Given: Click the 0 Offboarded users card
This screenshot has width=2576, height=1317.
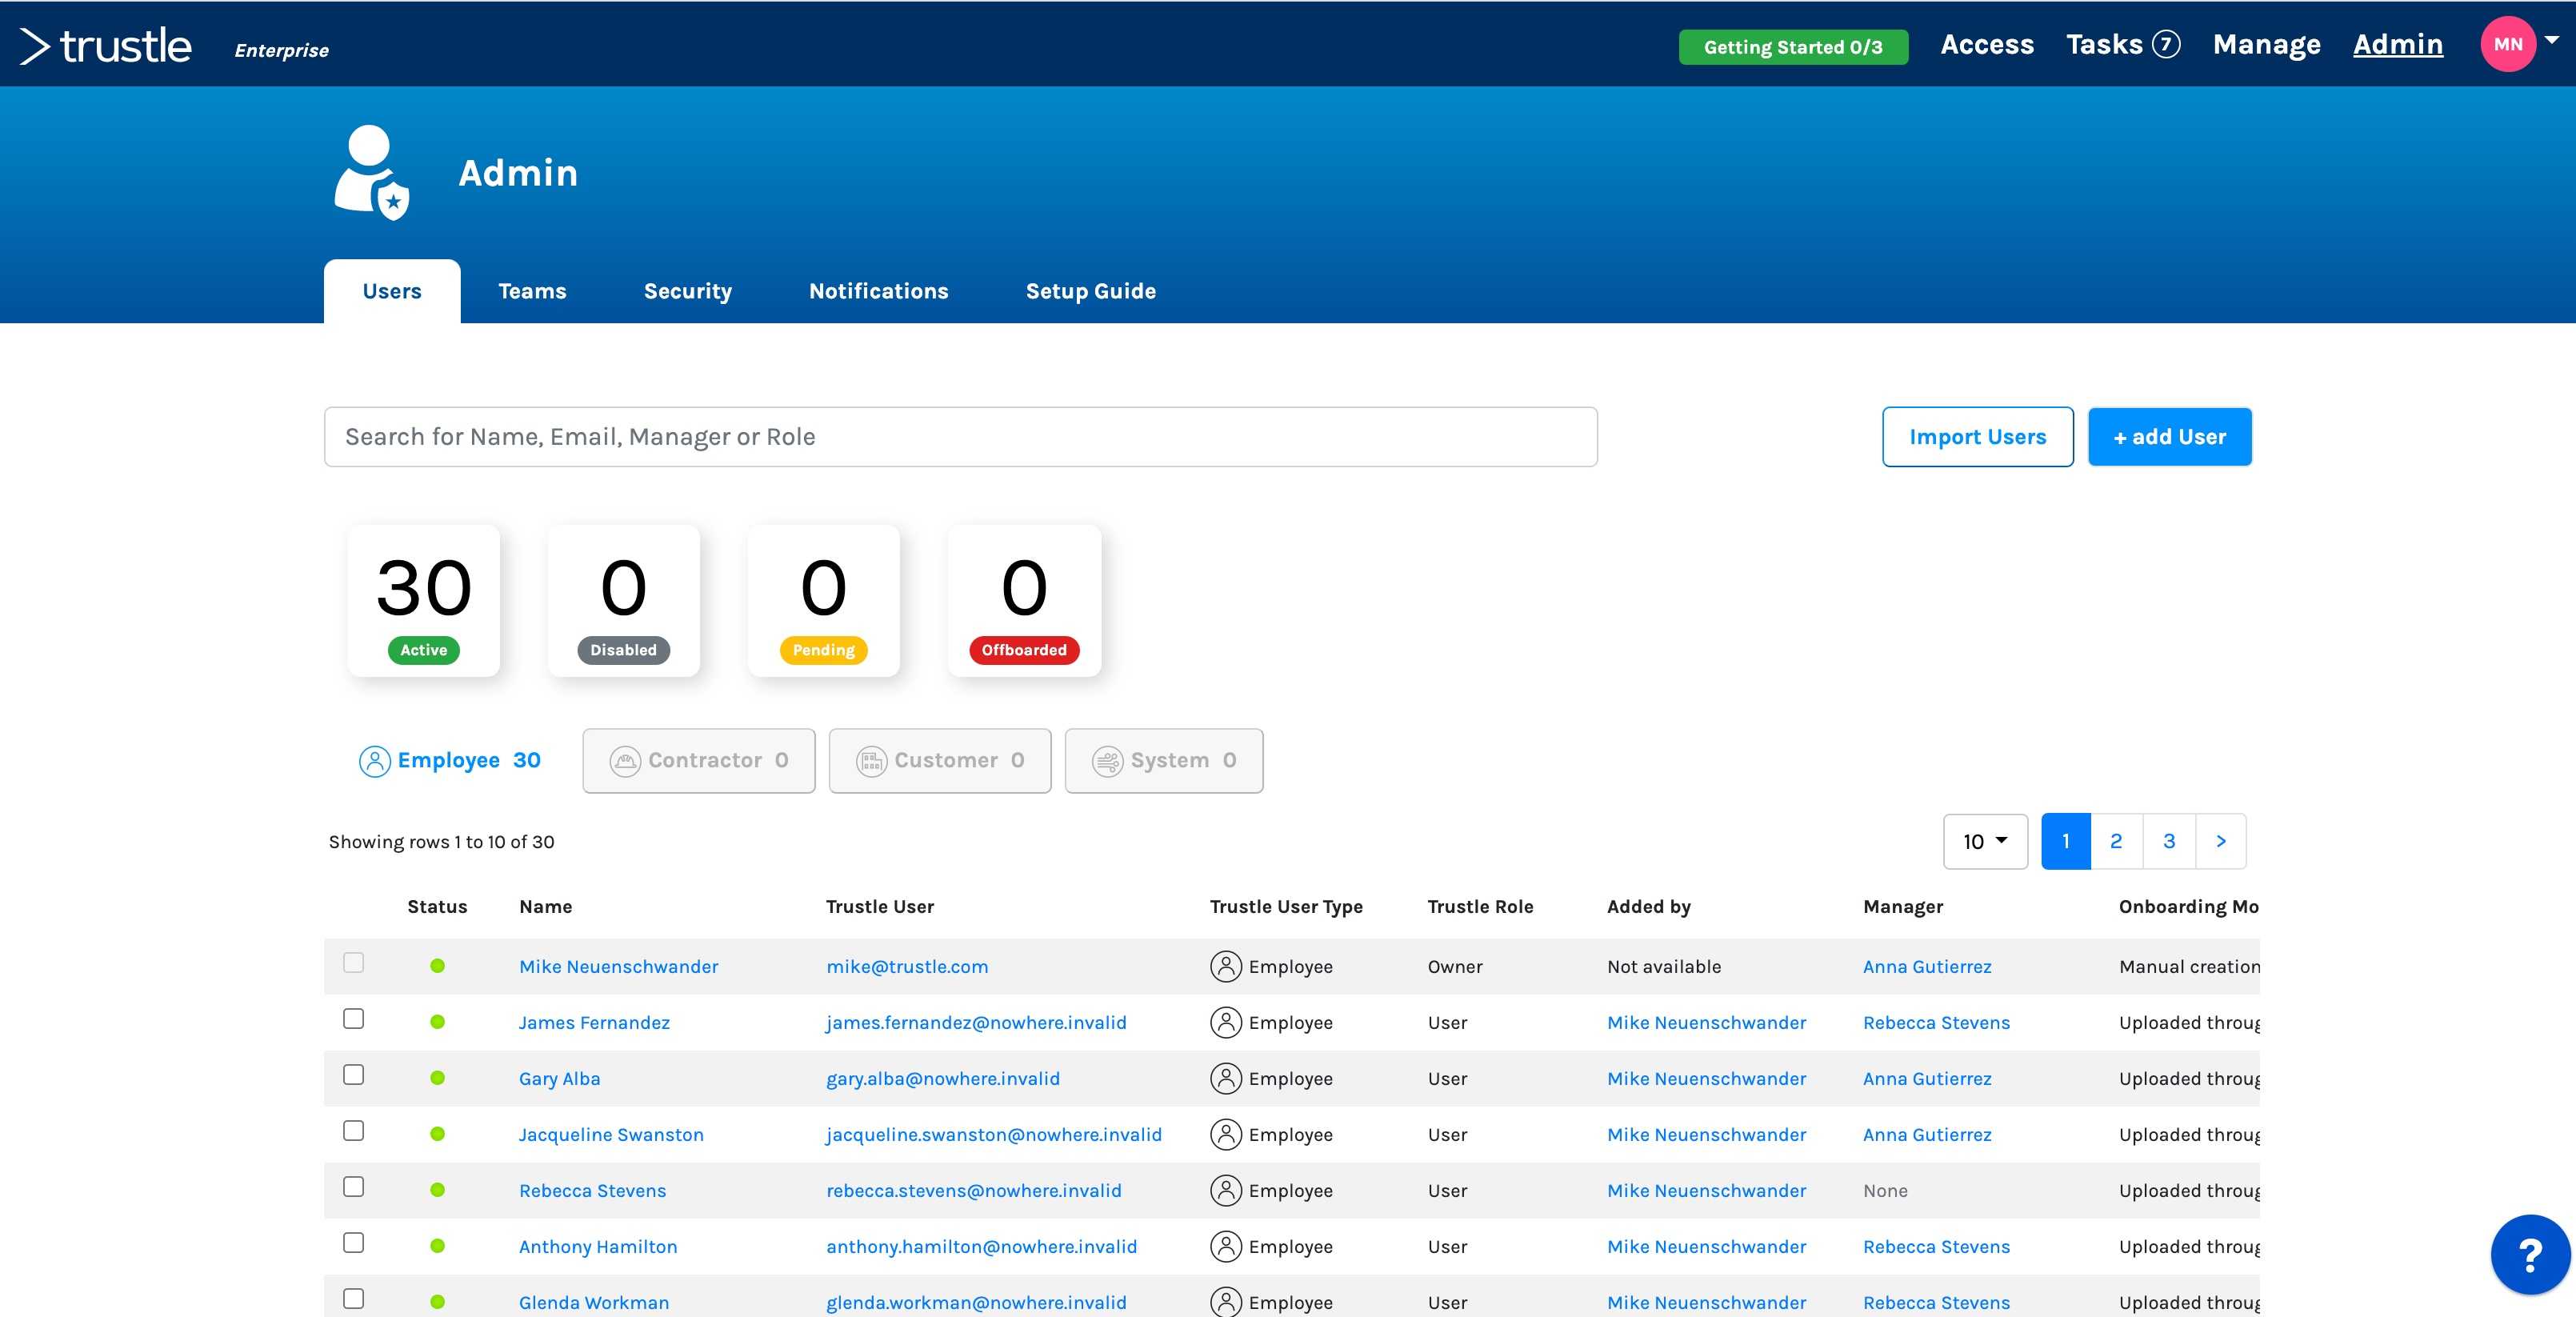Looking at the screenshot, I should tap(1024, 600).
